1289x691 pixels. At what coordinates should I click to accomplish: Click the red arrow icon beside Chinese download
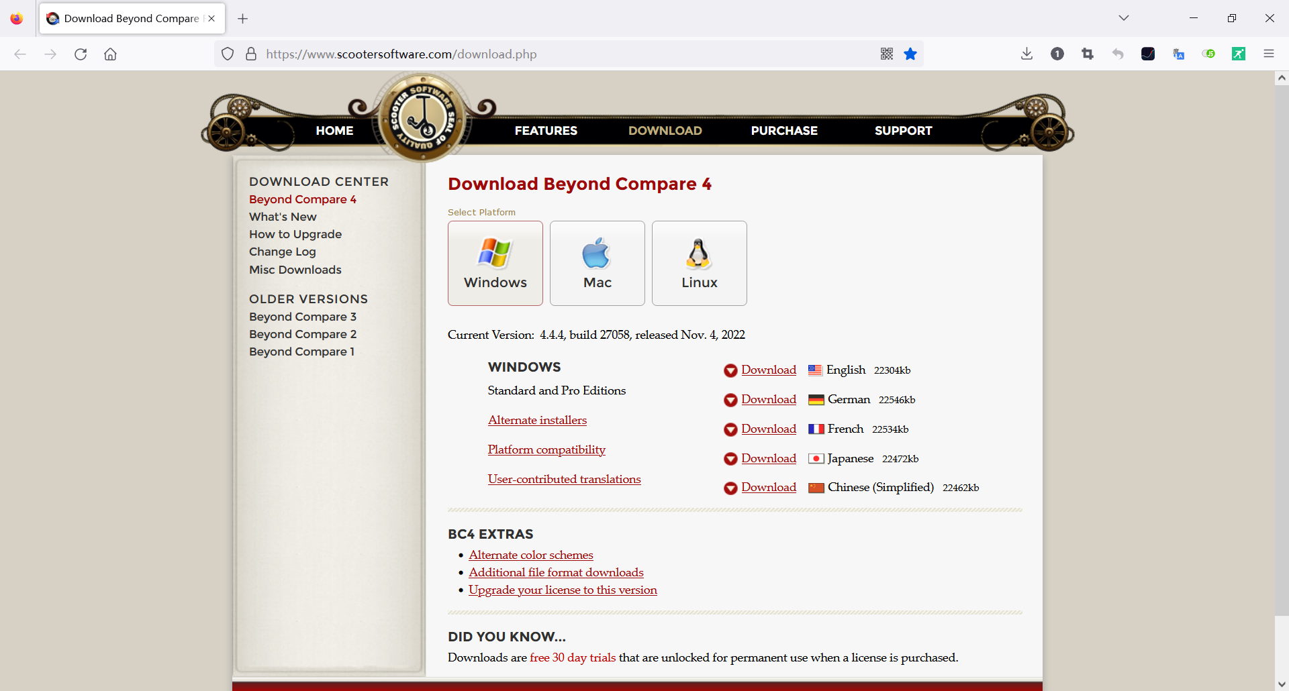[x=730, y=488]
